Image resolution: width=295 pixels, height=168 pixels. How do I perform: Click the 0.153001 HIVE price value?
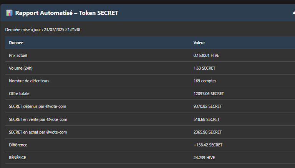[206, 55]
